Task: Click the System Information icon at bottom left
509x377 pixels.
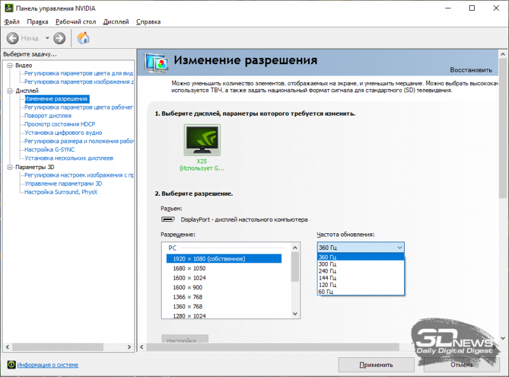Action: [11, 365]
